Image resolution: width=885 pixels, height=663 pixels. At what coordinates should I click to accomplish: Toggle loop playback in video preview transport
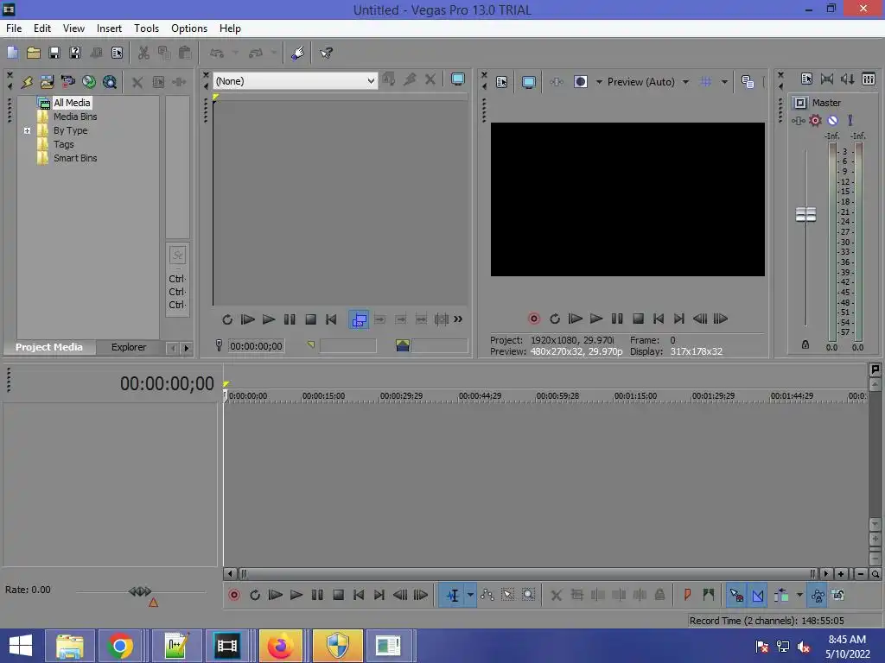[x=554, y=319]
